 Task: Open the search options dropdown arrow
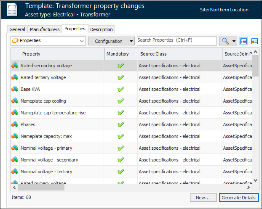tap(234, 41)
